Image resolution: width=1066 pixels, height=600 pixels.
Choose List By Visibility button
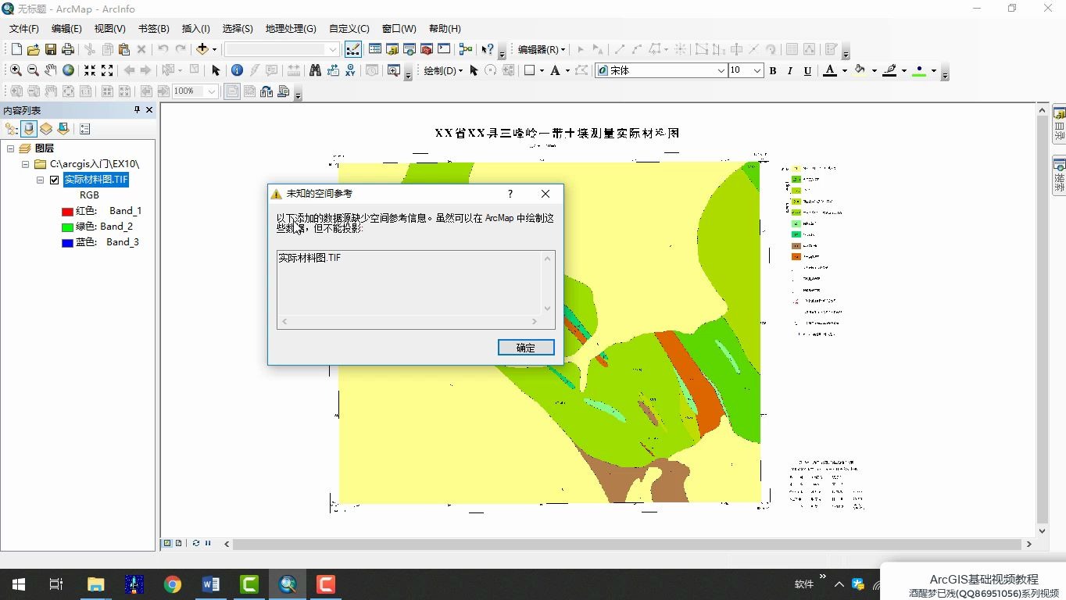(46, 129)
